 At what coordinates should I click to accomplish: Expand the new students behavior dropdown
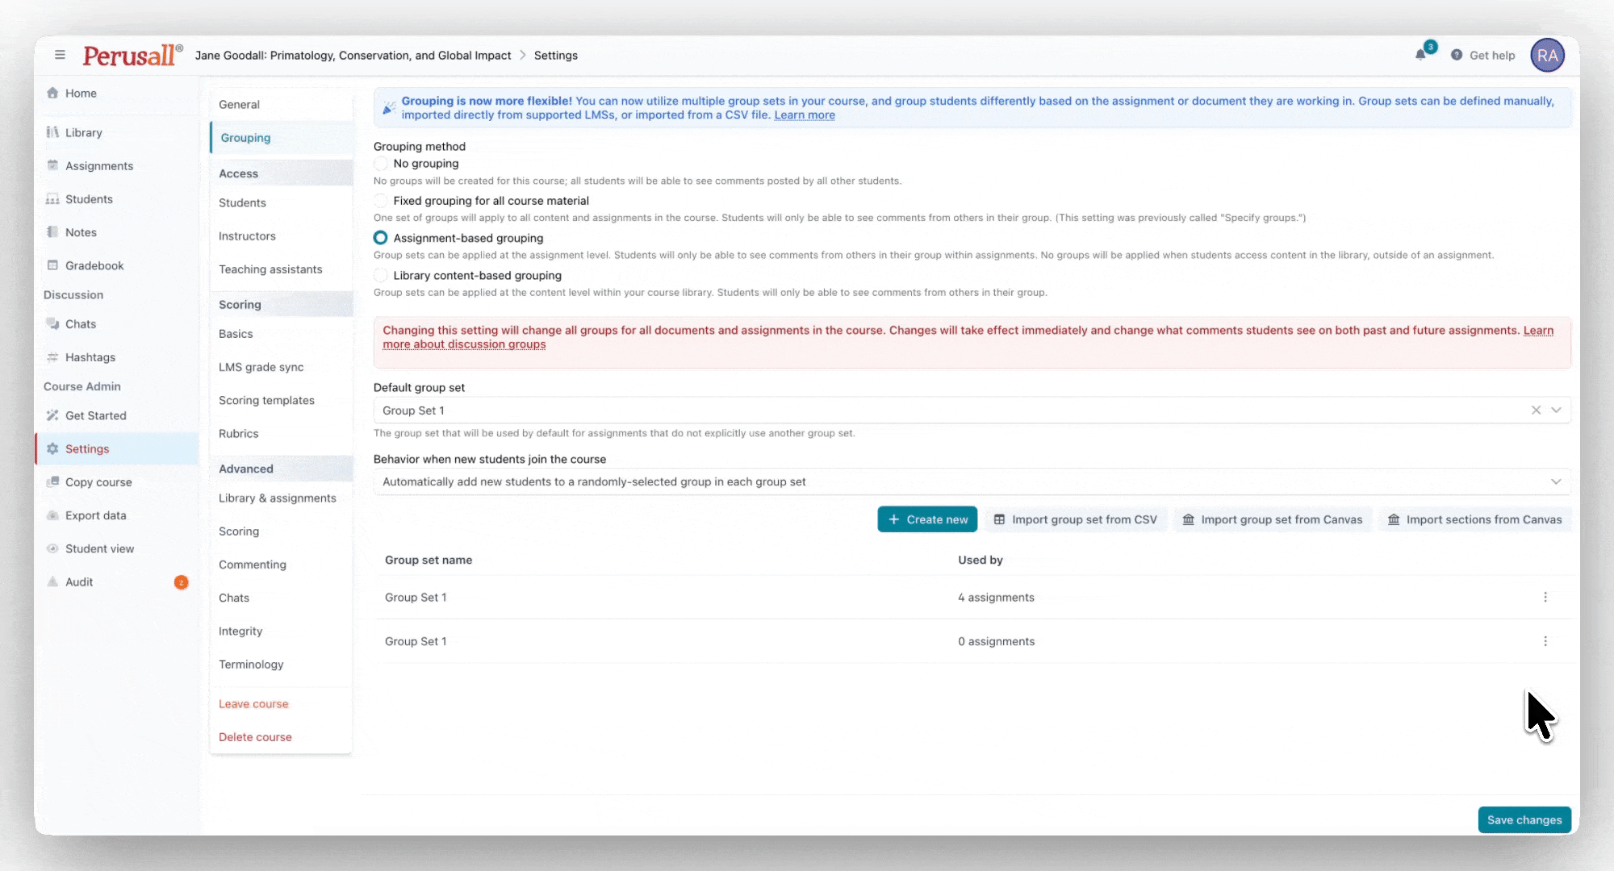click(972, 481)
